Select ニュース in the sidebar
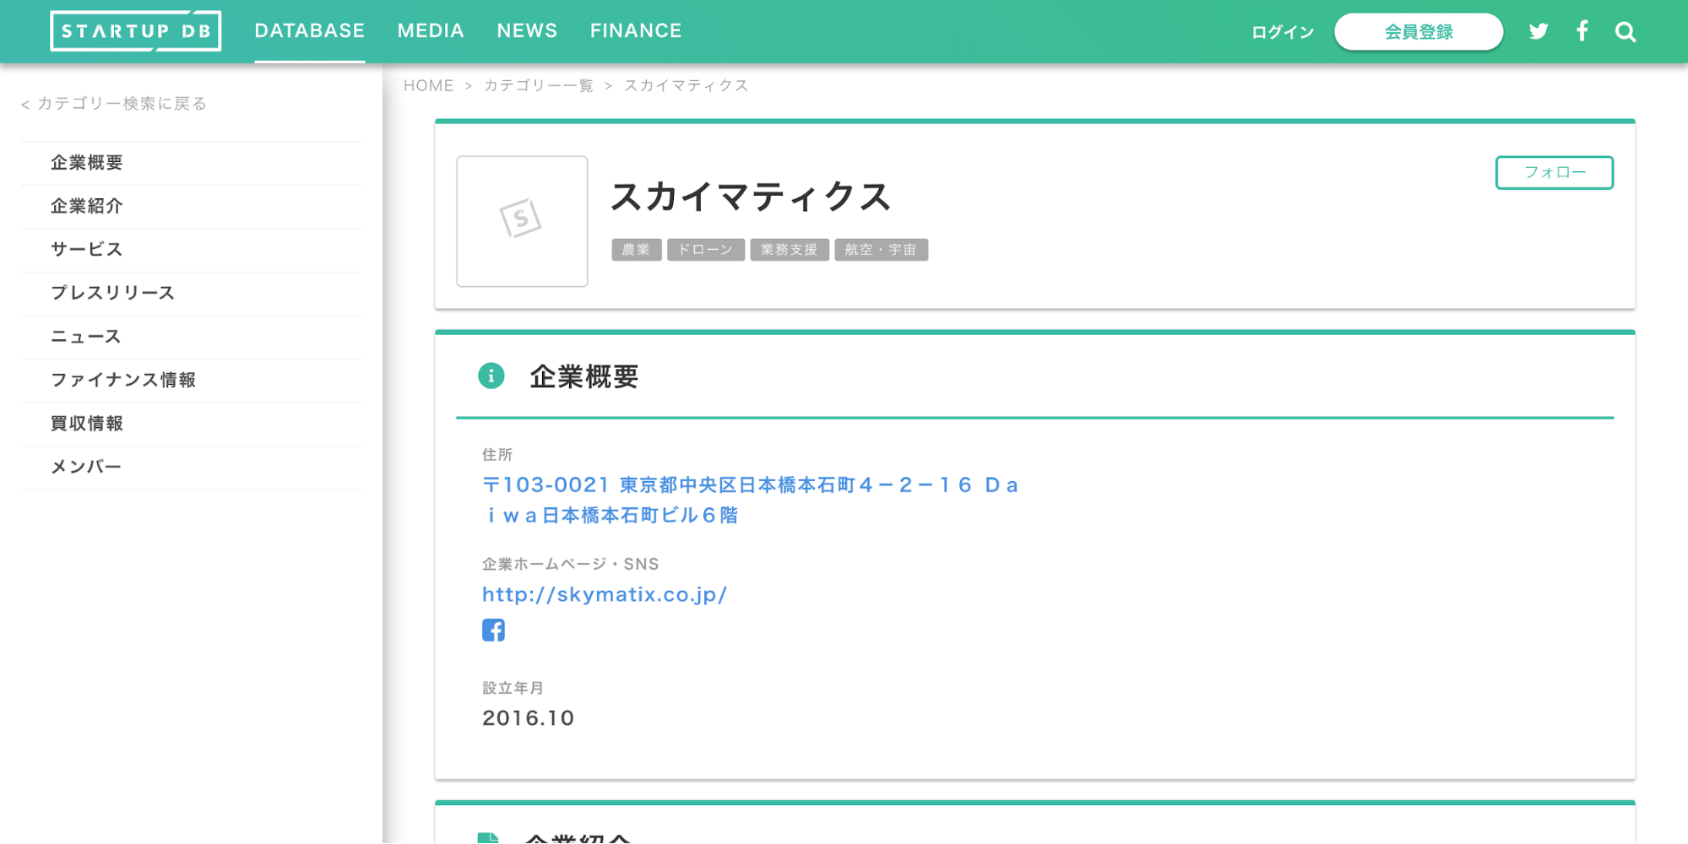The image size is (1688, 844). click(x=191, y=337)
